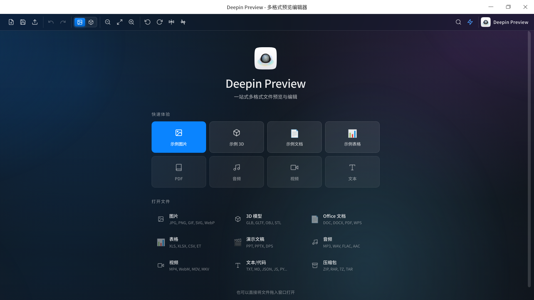The width and height of the screenshot is (534, 300).
Task: Click the archive box icon beside 压缩包
Action: coord(315,266)
